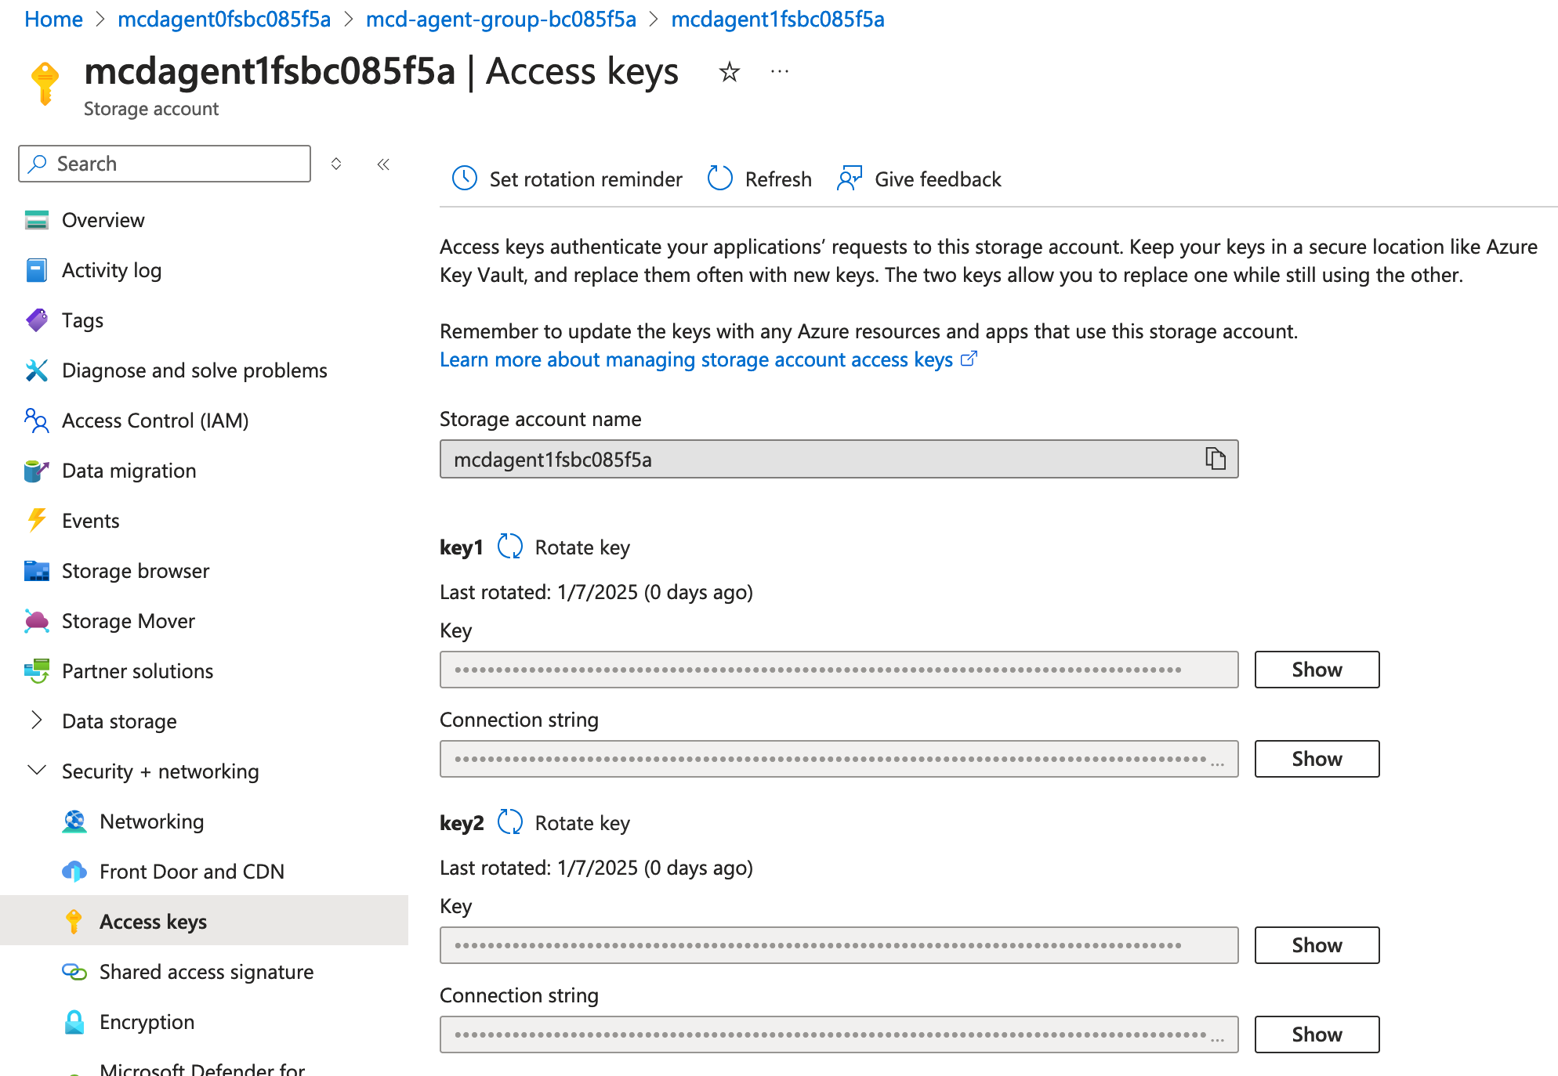Click the clock icon for rotation reminder
This screenshot has height=1076, width=1558.
tap(465, 179)
